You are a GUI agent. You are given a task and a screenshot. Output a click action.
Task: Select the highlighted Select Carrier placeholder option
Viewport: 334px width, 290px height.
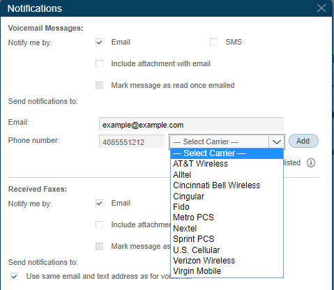(227, 153)
